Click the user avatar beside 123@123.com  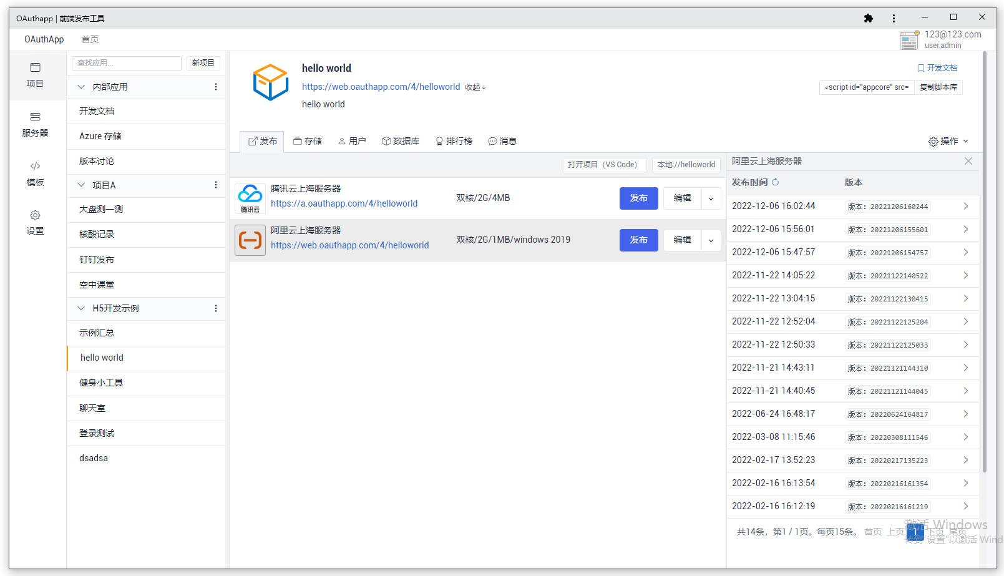909,40
